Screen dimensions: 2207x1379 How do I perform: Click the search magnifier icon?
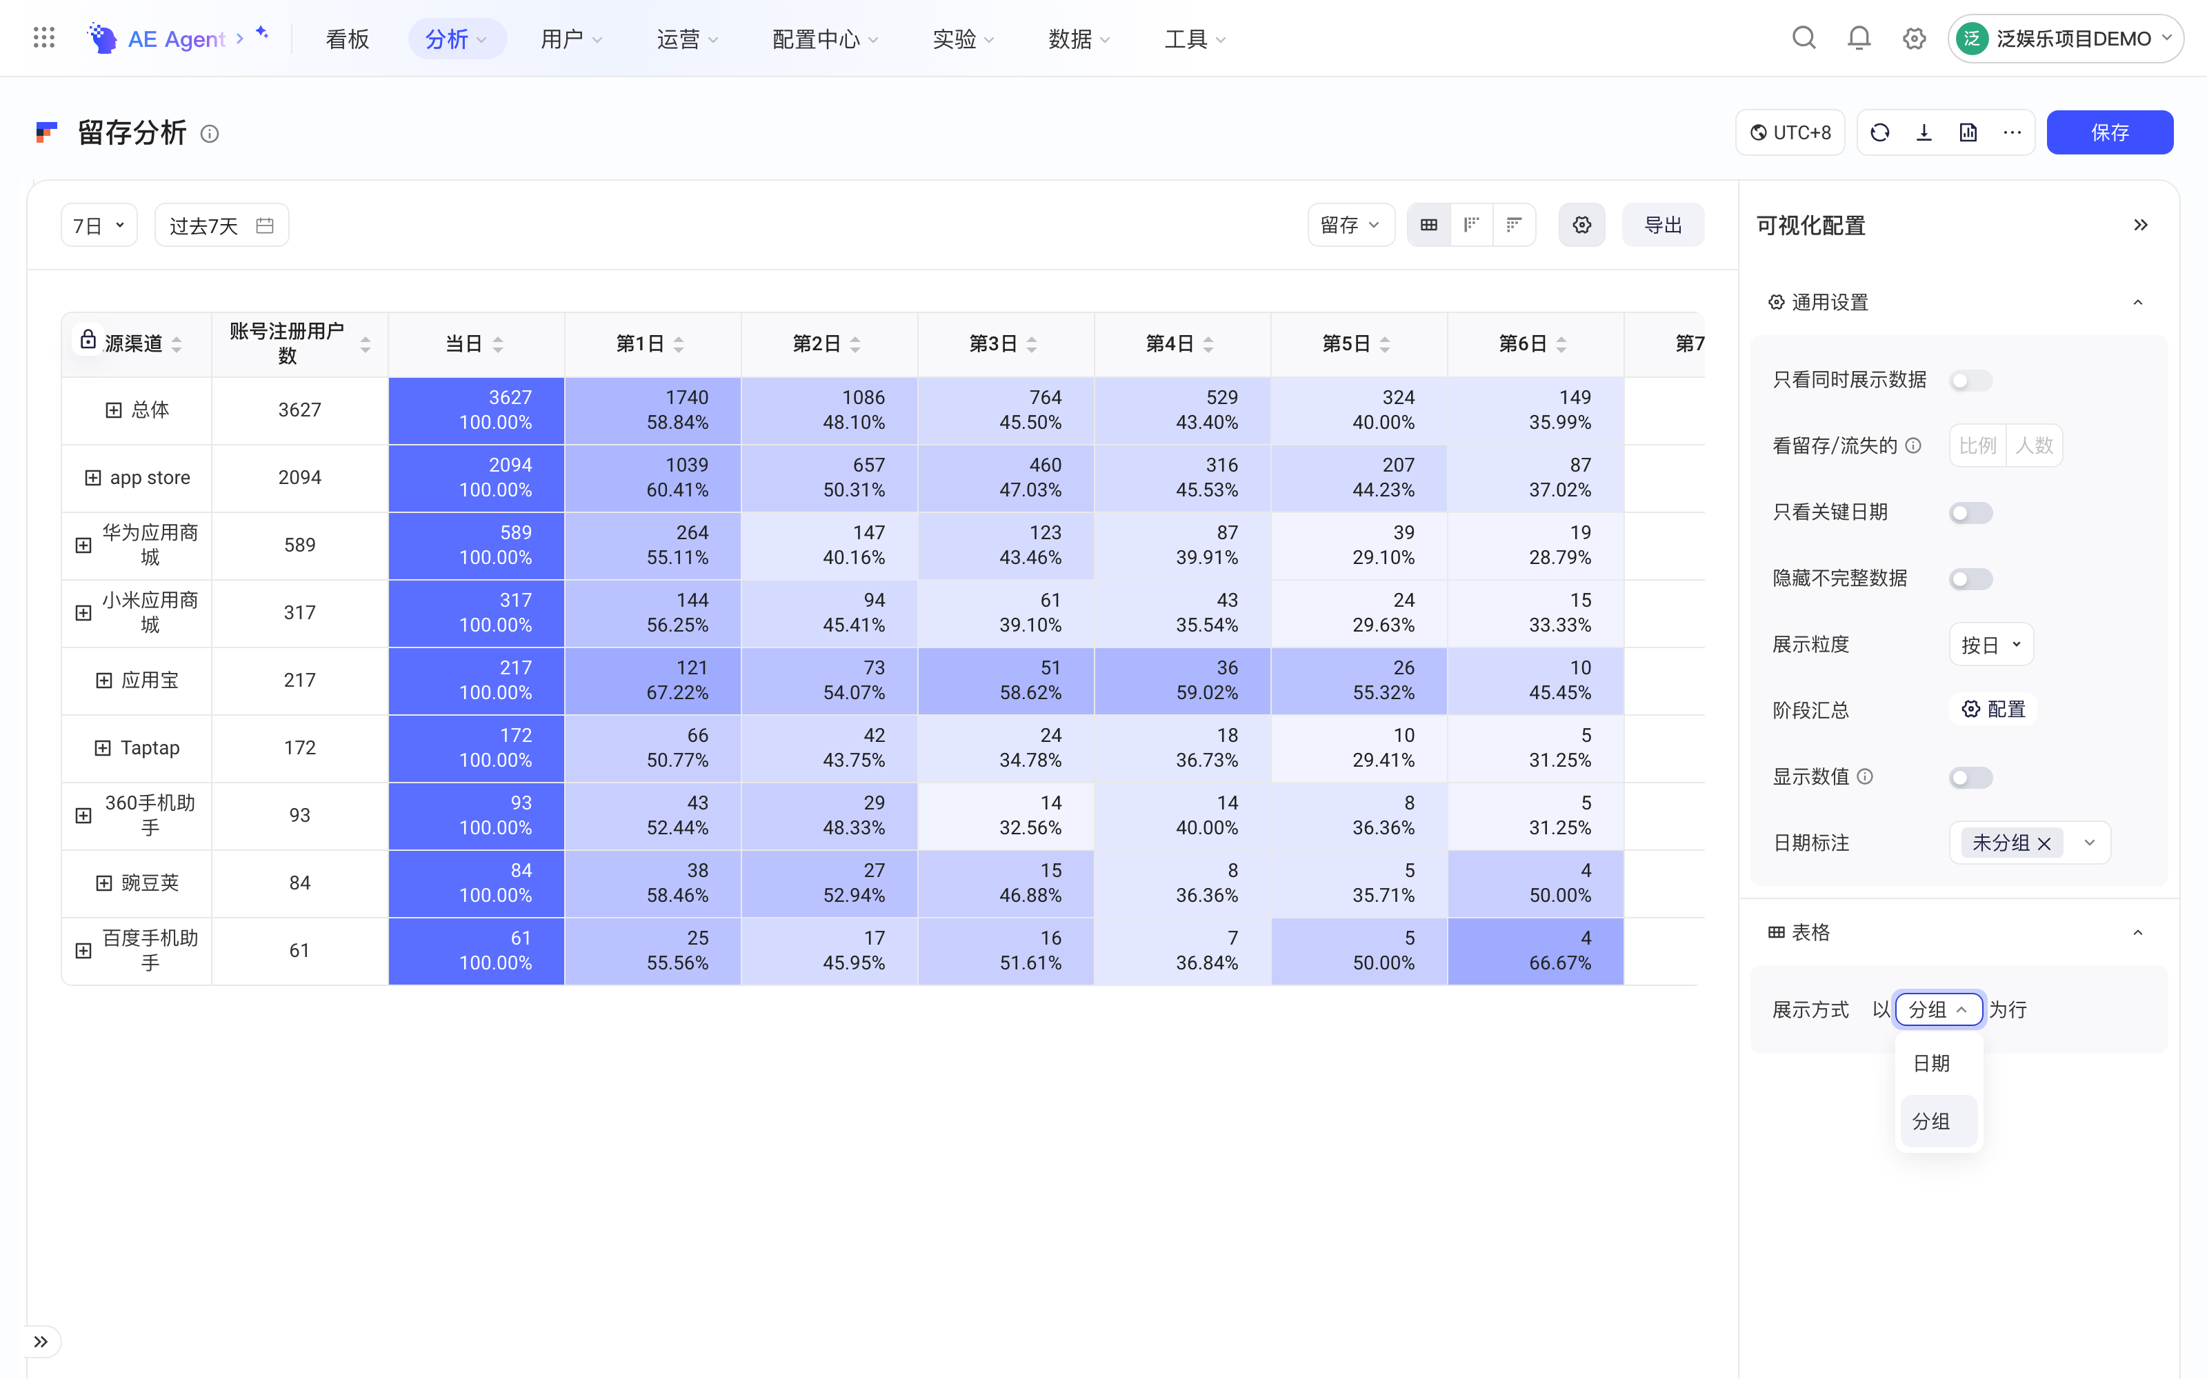pyautogui.click(x=1804, y=39)
